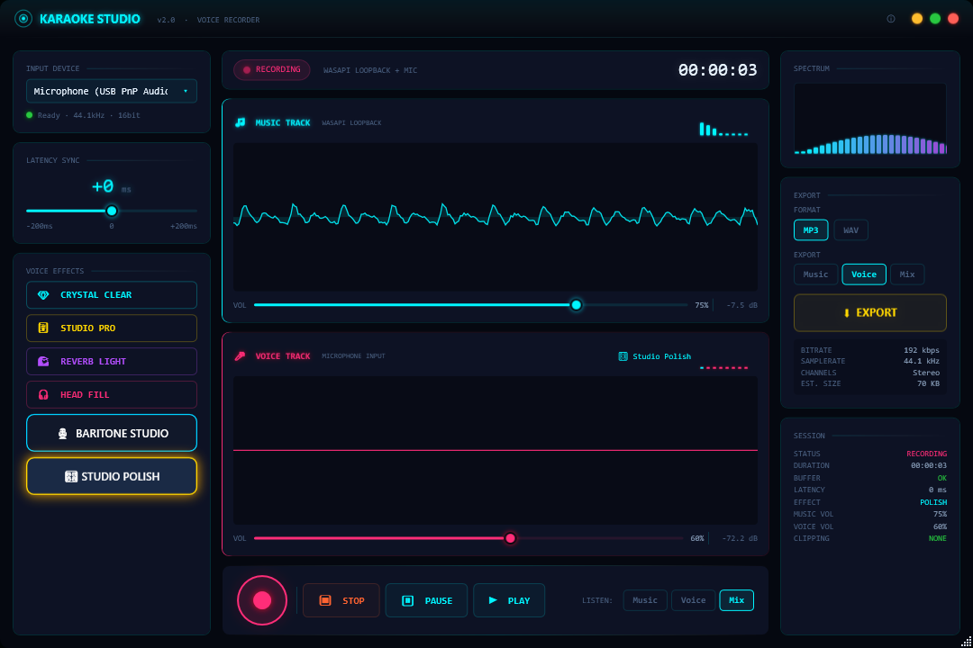Click the Voice Track volume slider knob

point(510,538)
